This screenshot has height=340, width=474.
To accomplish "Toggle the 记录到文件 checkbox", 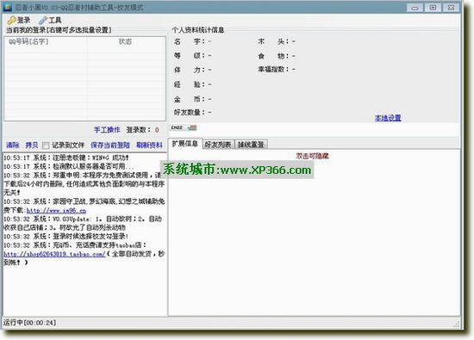I will pyautogui.click(x=46, y=145).
